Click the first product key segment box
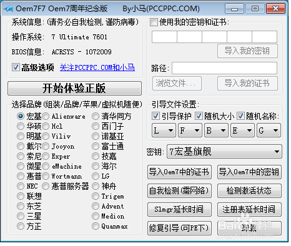 [x=164, y=37]
